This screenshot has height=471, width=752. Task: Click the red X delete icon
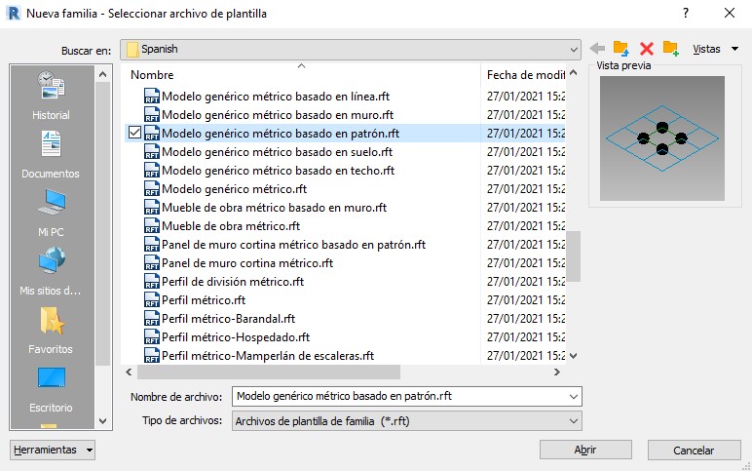point(646,49)
